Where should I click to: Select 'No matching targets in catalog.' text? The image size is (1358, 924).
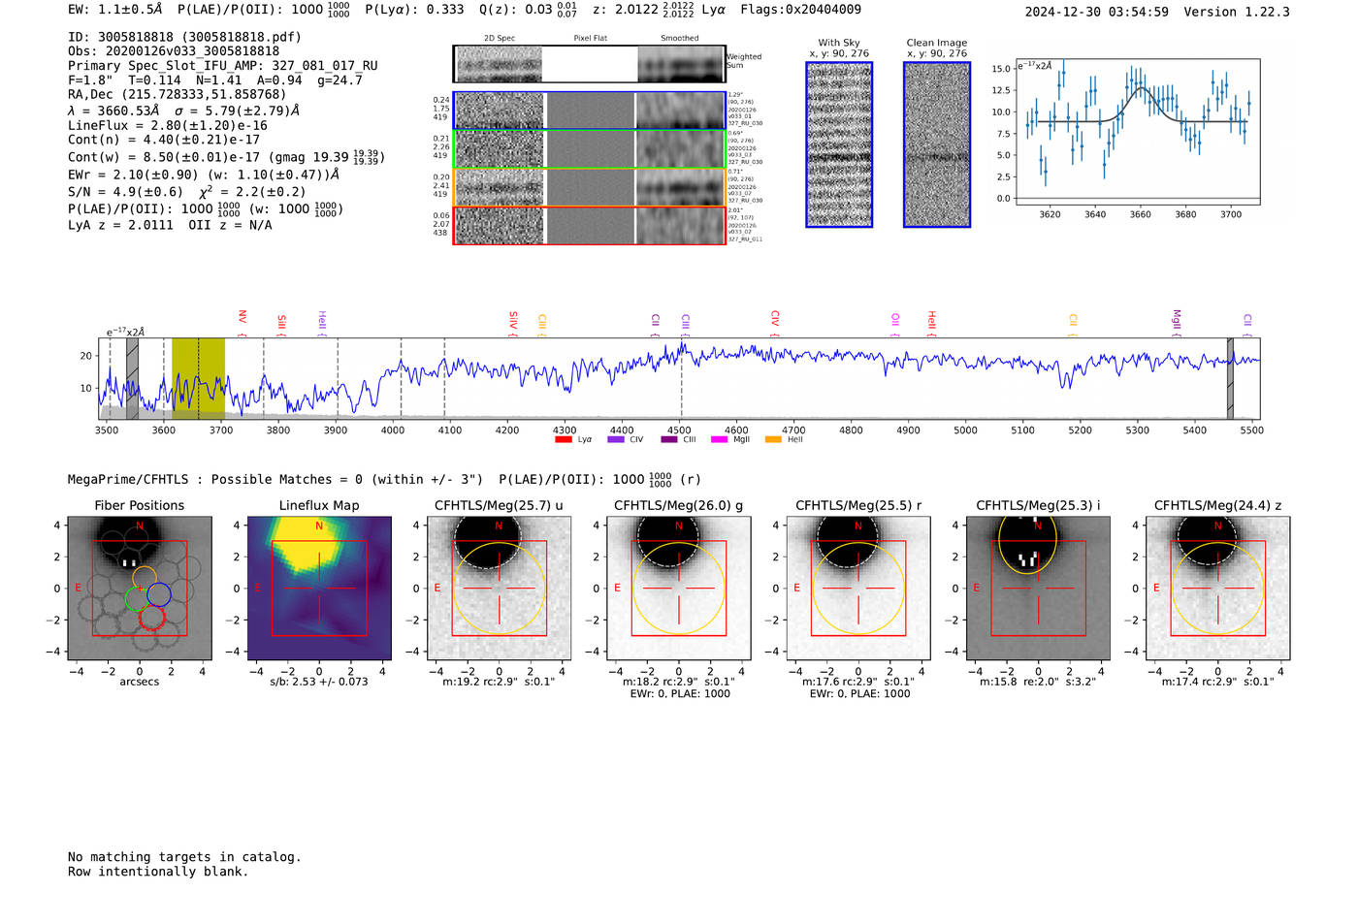click(x=184, y=857)
